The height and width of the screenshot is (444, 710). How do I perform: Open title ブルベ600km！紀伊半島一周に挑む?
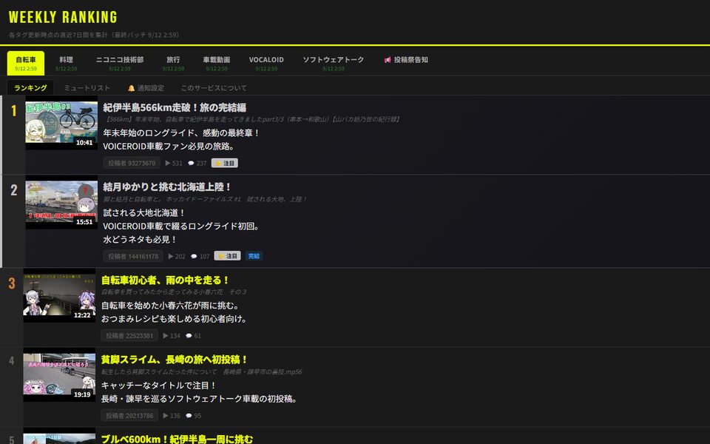tap(177, 439)
